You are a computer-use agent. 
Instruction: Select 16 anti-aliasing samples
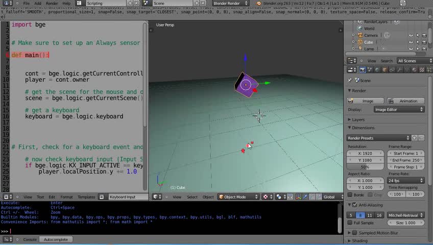(379, 215)
